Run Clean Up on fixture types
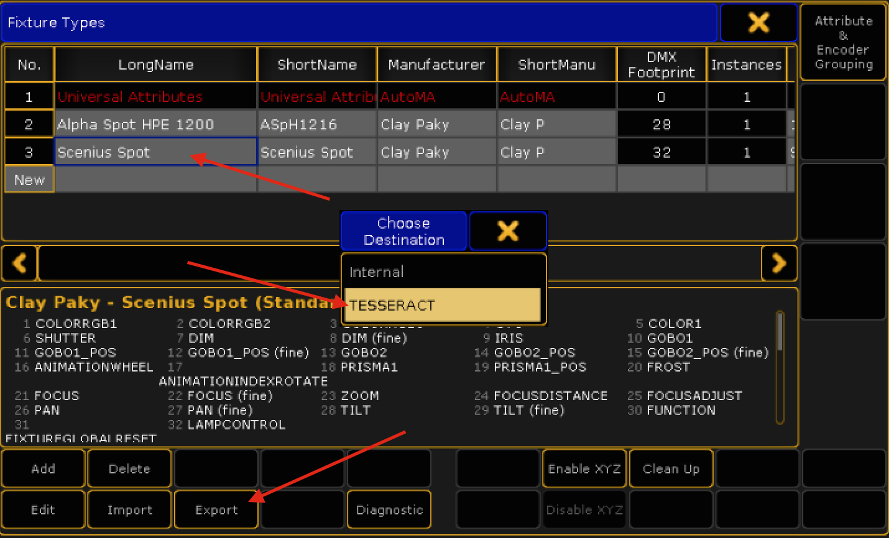This screenshot has height=538, width=889. (x=671, y=469)
